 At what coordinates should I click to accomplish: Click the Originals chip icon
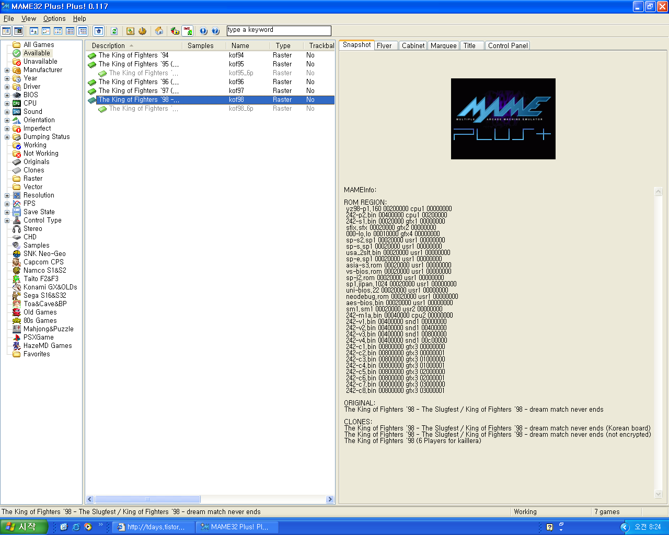click(17, 162)
